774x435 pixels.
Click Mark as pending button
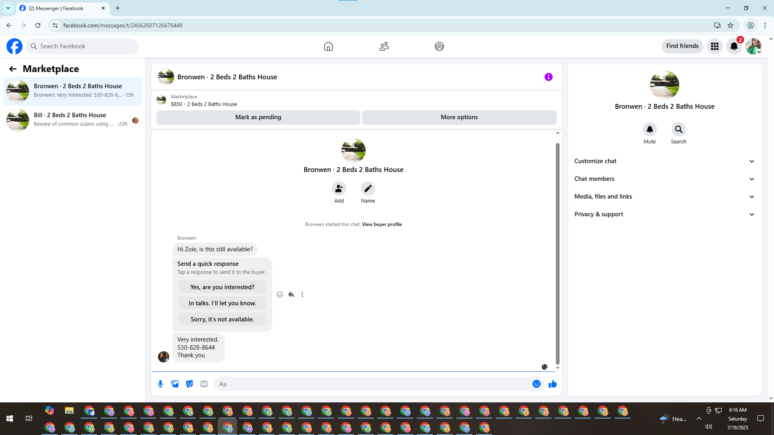(258, 117)
